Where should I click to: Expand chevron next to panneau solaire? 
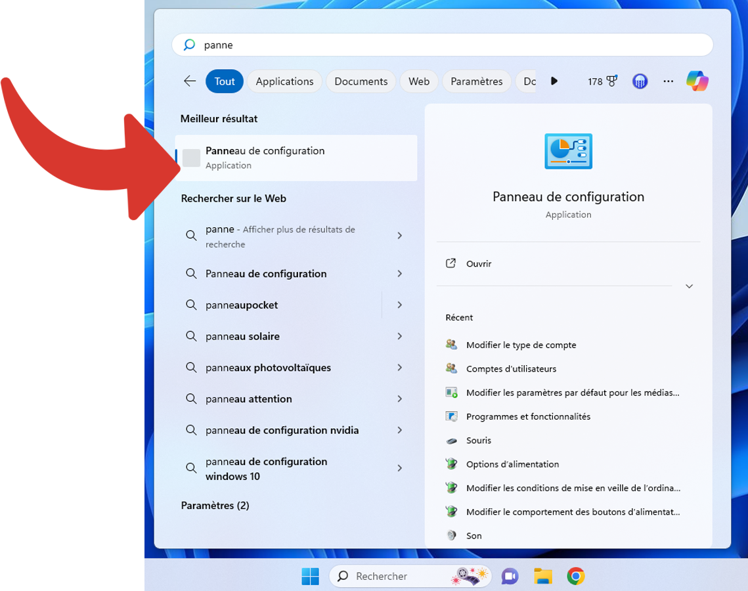[x=400, y=336]
